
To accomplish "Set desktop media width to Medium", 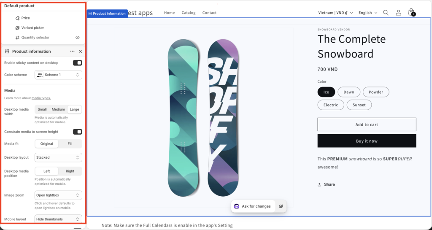I will (58, 109).
